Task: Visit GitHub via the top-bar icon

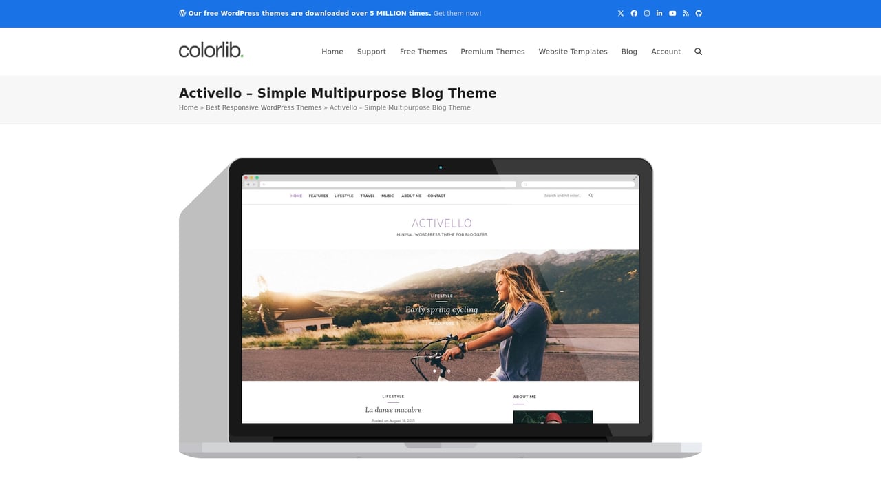Action: (x=698, y=13)
